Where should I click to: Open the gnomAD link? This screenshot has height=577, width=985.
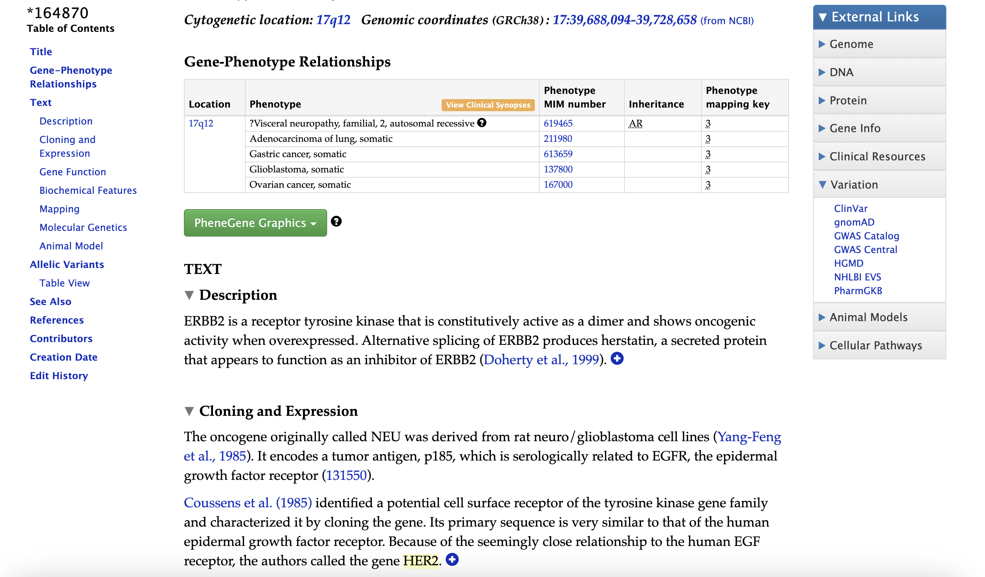[854, 222]
